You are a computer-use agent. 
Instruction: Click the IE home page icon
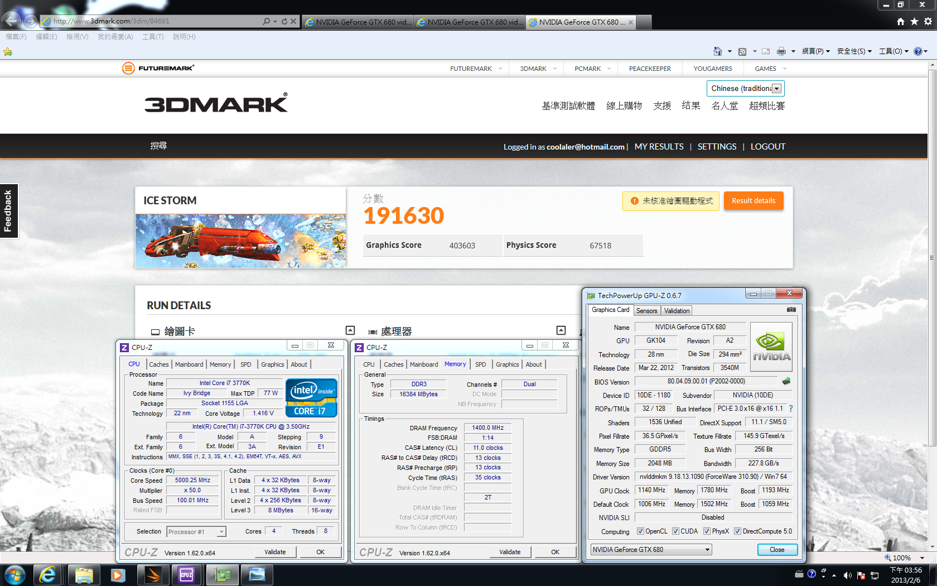pos(718,51)
